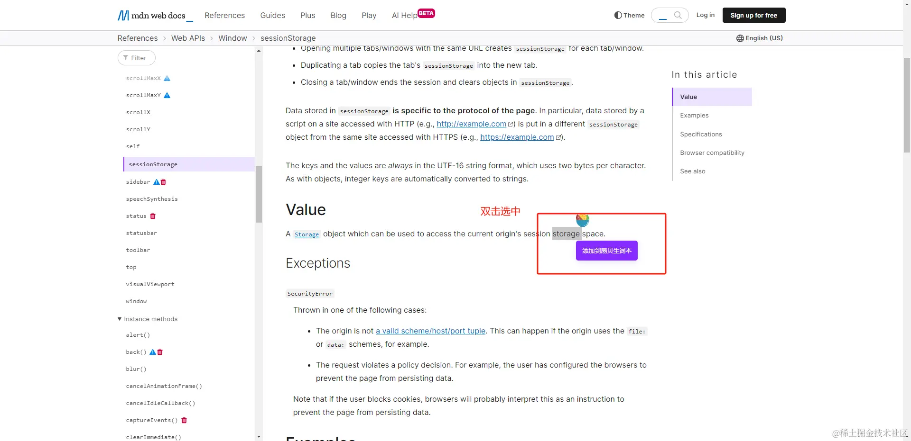This screenshot has height=441, width=911.
Task: Click the deprecated trash icon beside status
Action: pos(153,216)
